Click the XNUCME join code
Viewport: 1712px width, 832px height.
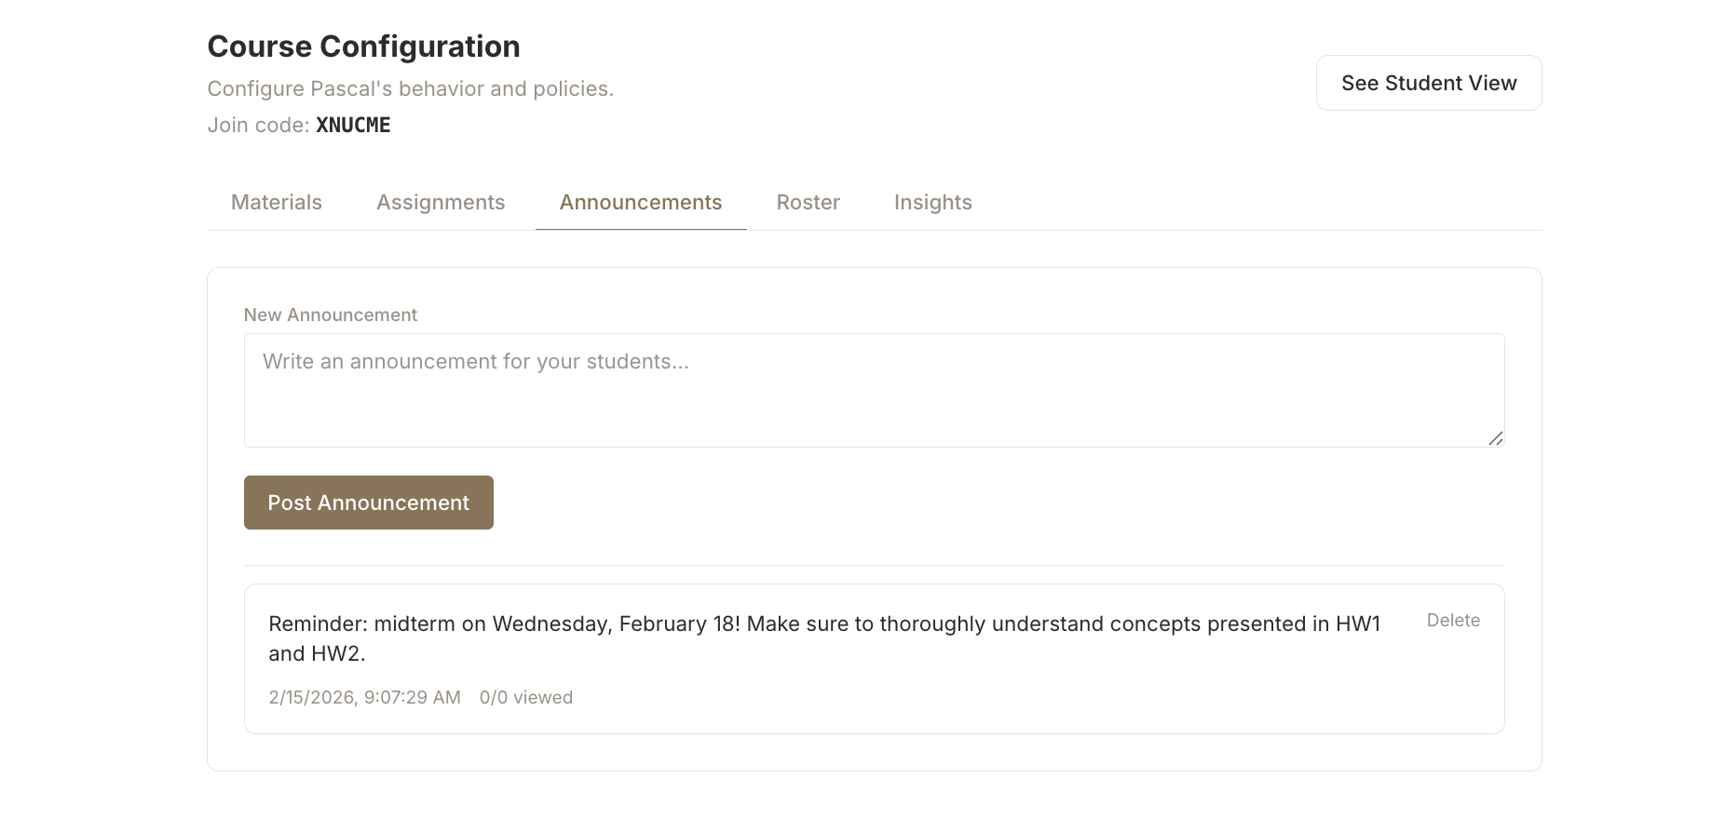tap(353, 125)
